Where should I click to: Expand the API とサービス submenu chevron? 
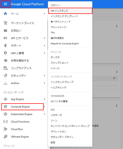pos(44,38)
